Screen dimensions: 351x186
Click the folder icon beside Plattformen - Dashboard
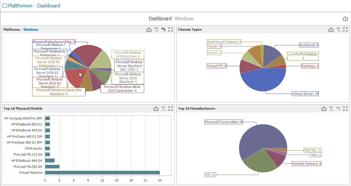[4, 6]
